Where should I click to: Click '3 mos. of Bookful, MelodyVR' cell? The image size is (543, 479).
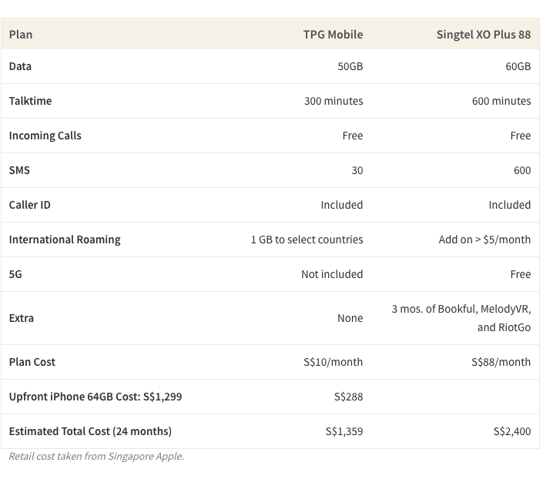tap(461, 318)
